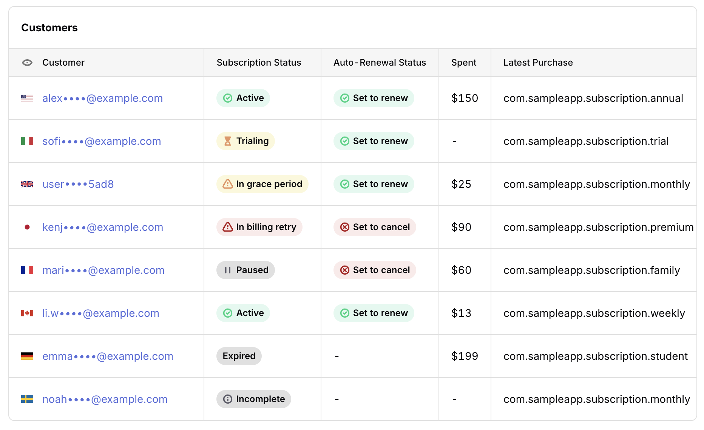Click the red warning icon in the billing retry badge
The height and width of the screenshot is (430, 704).
228,227
